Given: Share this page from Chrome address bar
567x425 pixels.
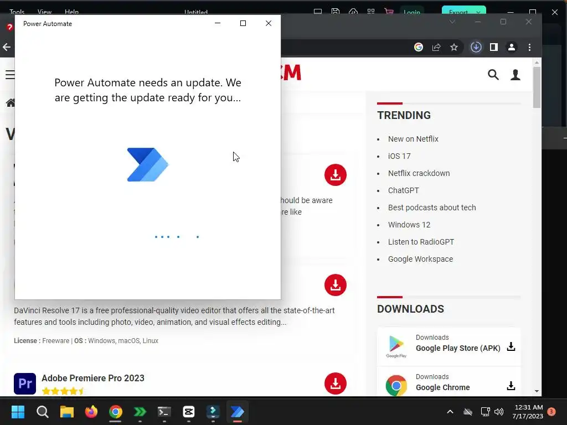Looking at the screenshot, I should coord(436,47).
